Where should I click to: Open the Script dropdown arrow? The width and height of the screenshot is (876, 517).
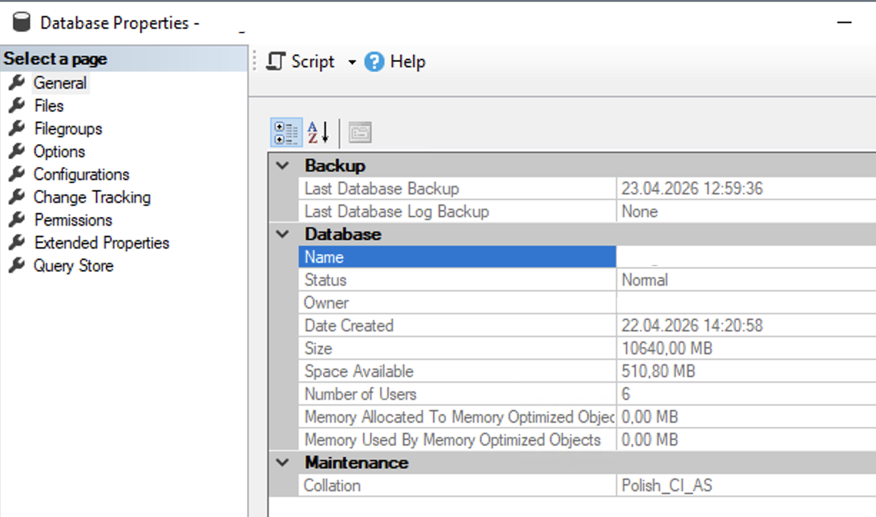(352, 61)
